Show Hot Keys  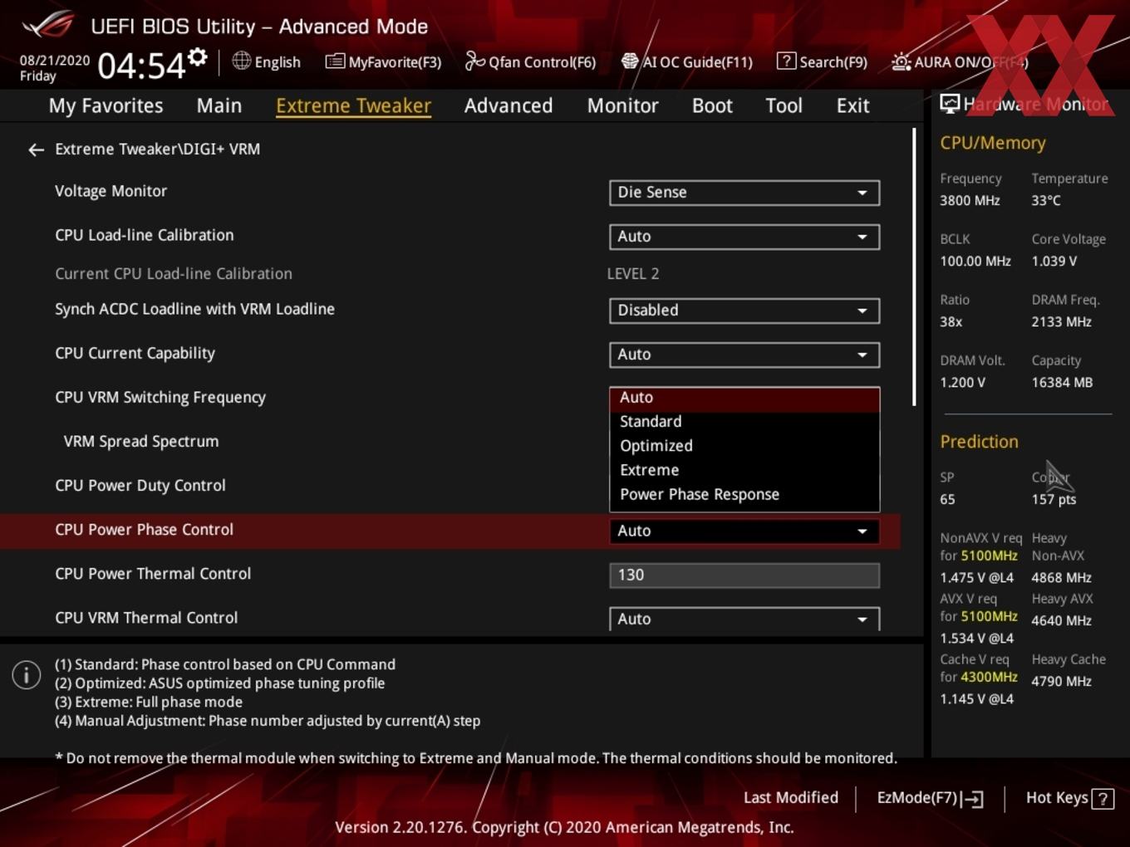(x=1070, y=798)
